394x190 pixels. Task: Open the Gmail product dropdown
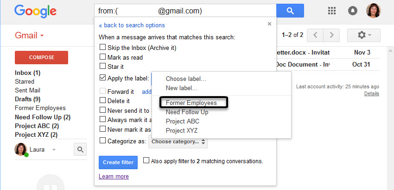click(29, 36)
